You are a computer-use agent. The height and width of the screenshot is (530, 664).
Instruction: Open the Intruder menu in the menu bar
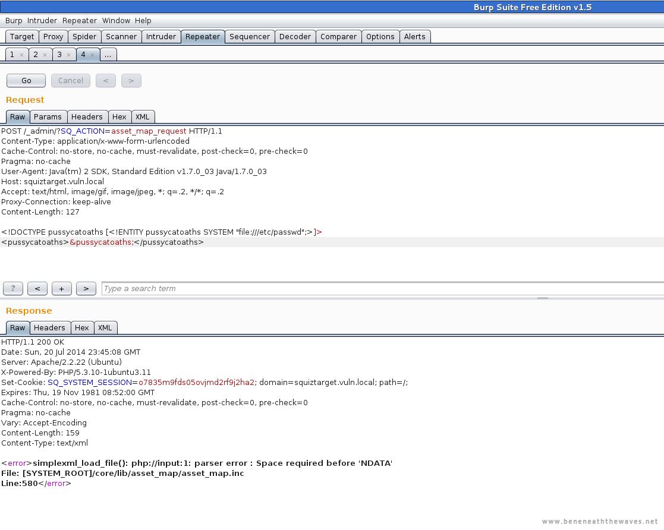[x=42, y=20]
